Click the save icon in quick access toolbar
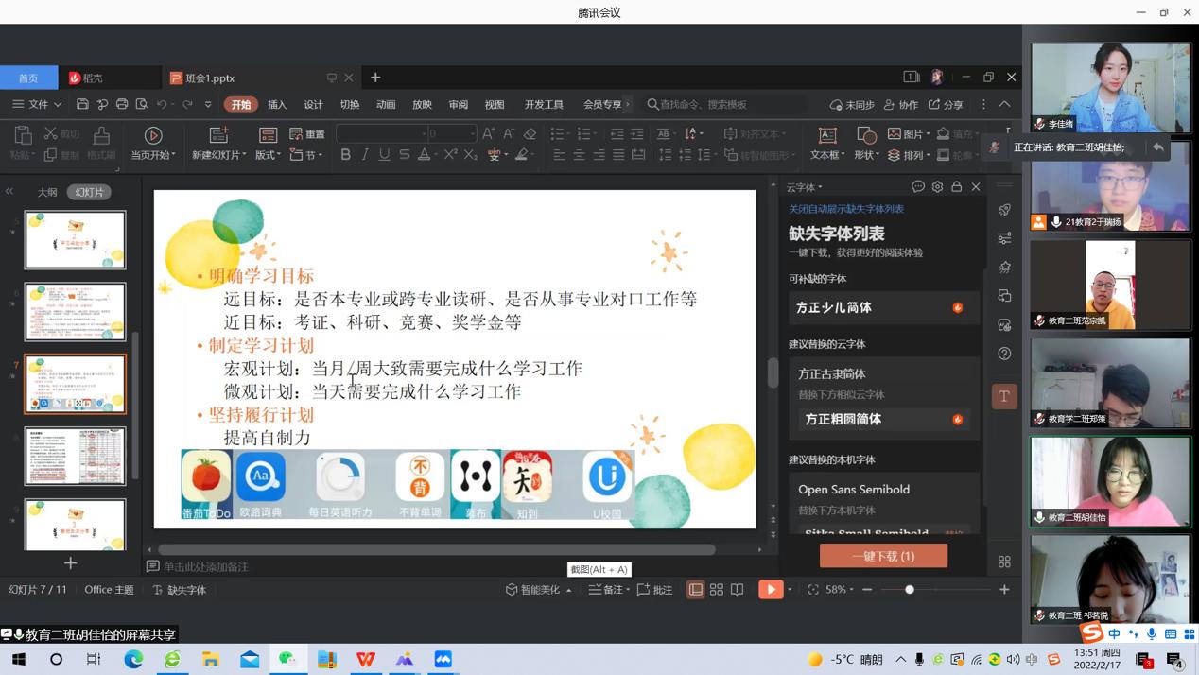This screenshot has height=675, width=1199. (82, 104)
